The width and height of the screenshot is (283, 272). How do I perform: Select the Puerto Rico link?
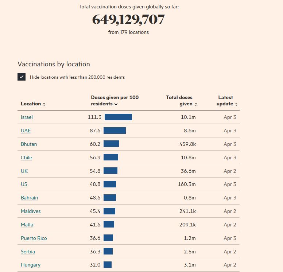34,238
